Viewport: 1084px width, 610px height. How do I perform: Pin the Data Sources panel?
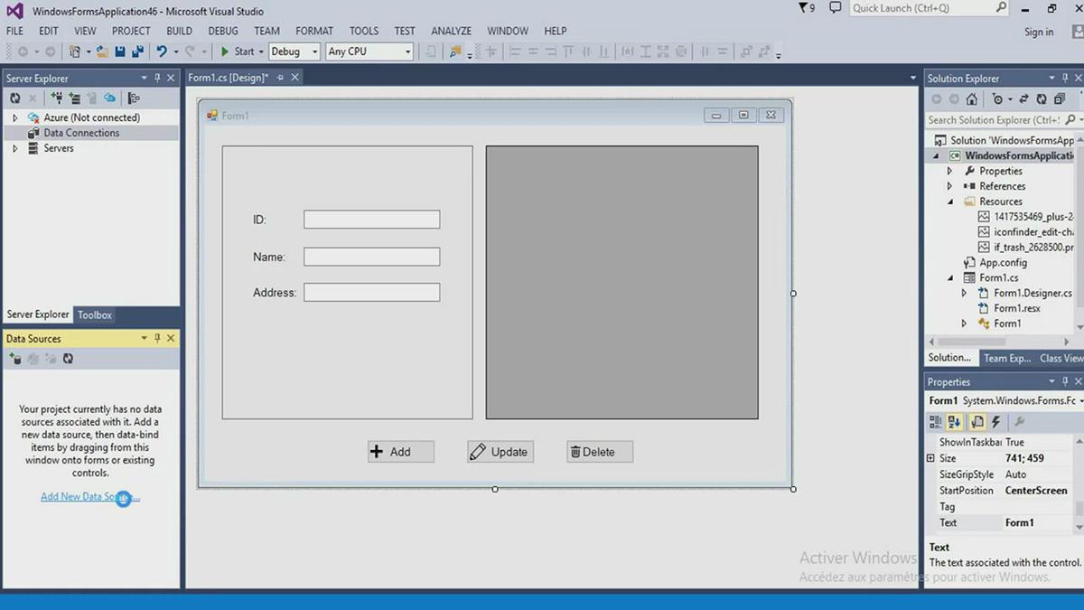click(x=156, y=338)
